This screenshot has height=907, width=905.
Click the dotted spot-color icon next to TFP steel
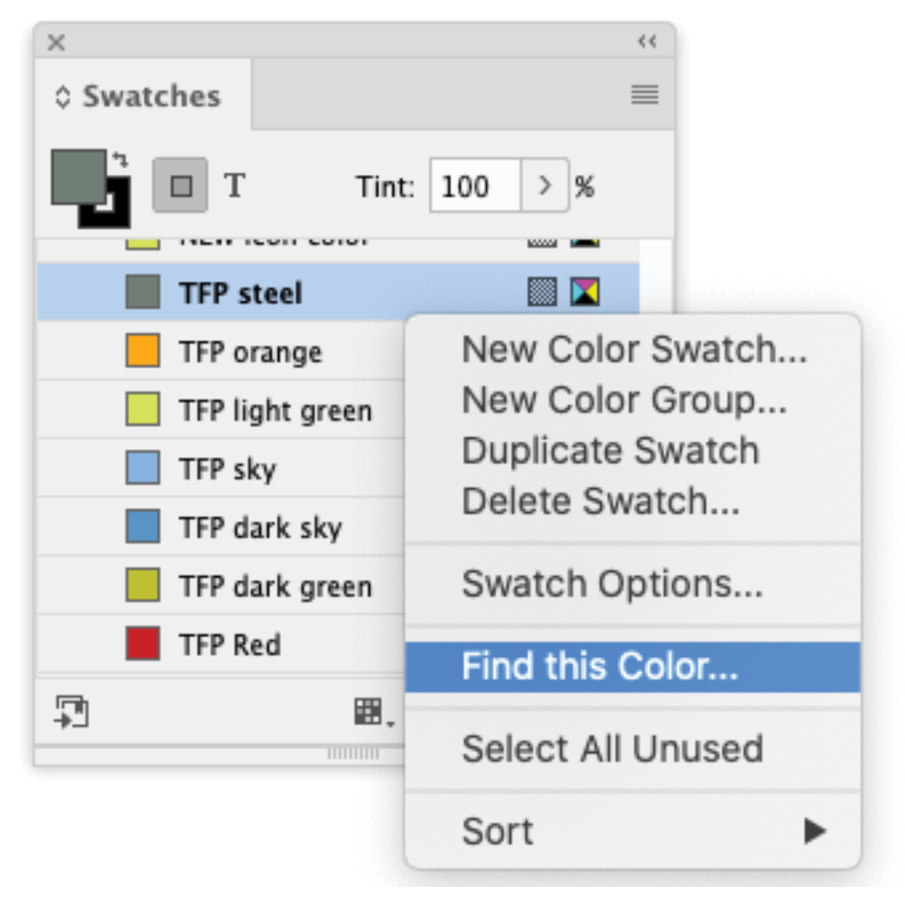(542, 291)
